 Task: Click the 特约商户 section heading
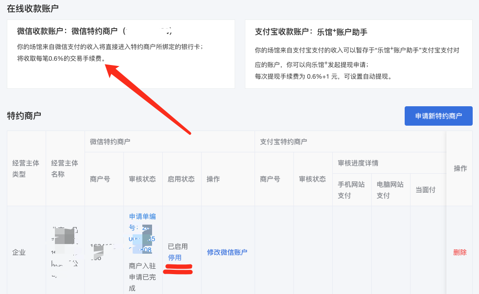24,116
